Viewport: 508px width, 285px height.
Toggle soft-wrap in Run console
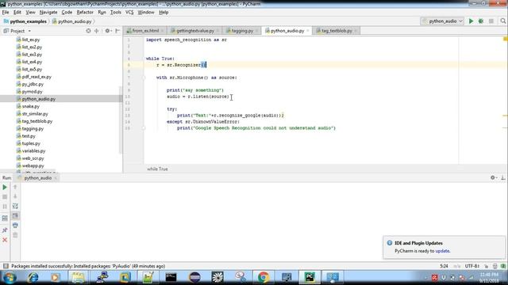pyautogui.click(x=15, y=206)
